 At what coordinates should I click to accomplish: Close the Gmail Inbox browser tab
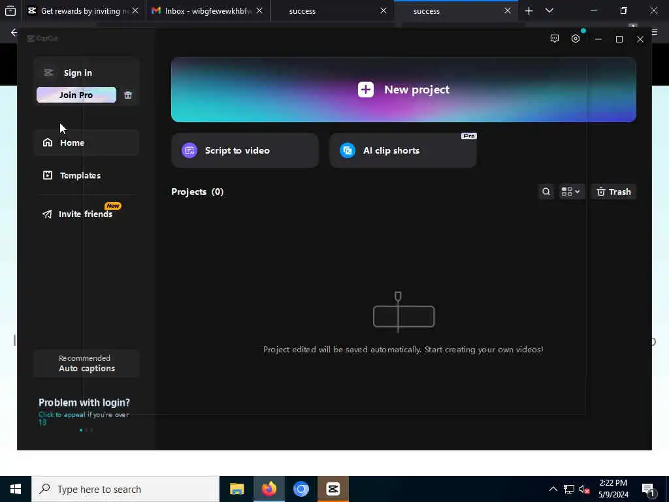(x=259, y=10)
